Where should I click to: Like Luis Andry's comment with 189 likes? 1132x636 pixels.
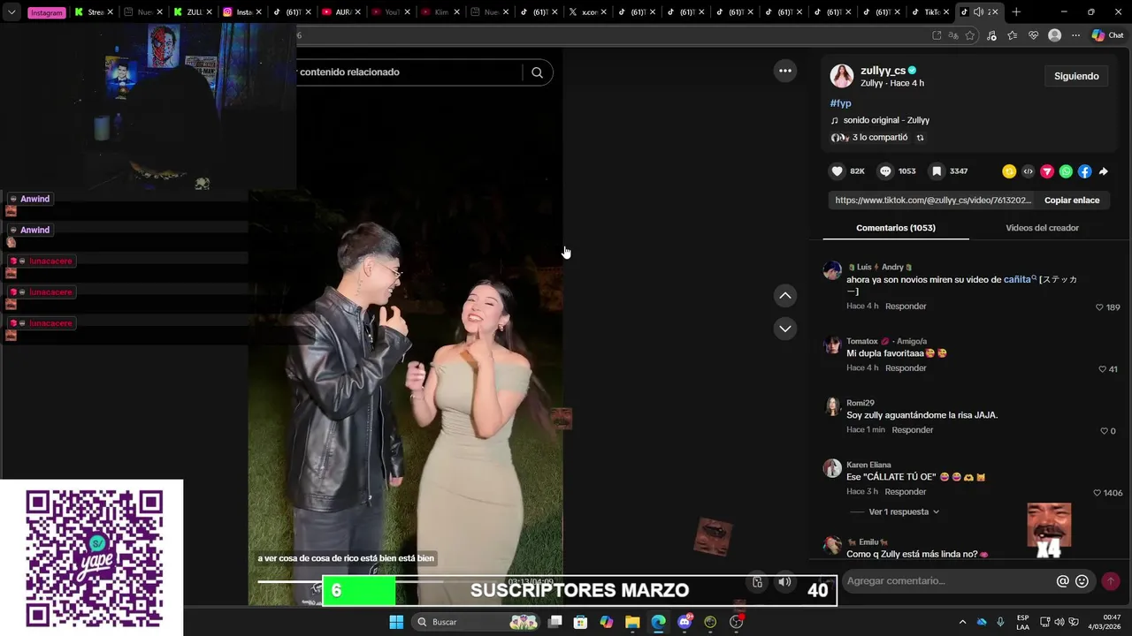(1099, 307)
